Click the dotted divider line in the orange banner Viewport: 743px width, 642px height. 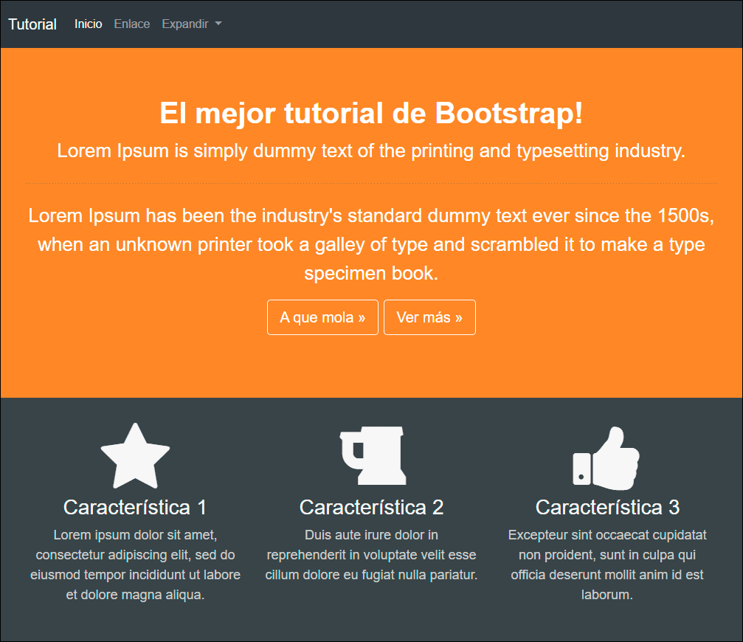click(372, 183)
